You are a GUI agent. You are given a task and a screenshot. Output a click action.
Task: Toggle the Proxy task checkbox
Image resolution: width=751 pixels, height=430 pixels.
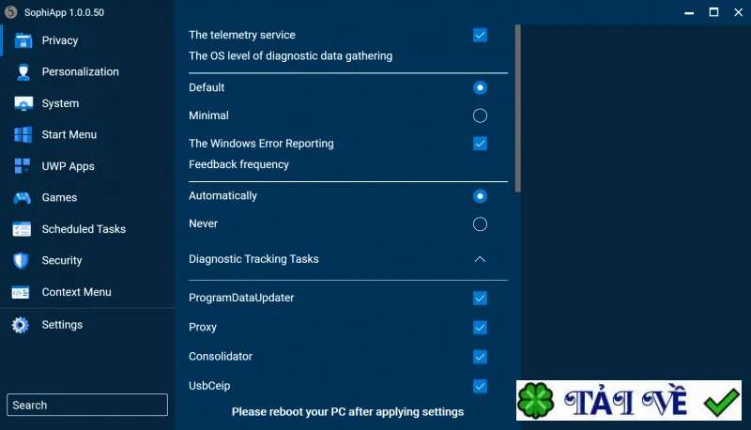(x=480, y=328)
